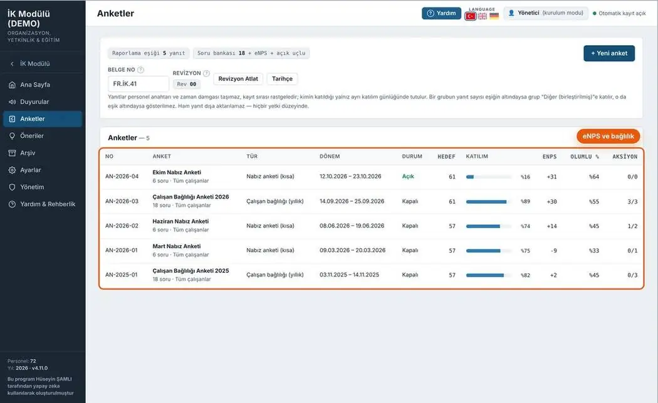Image resolution: width=658 pixels, height=403 pixels.
Task: Switch language with the German flag
Action: tap(494, 16)
